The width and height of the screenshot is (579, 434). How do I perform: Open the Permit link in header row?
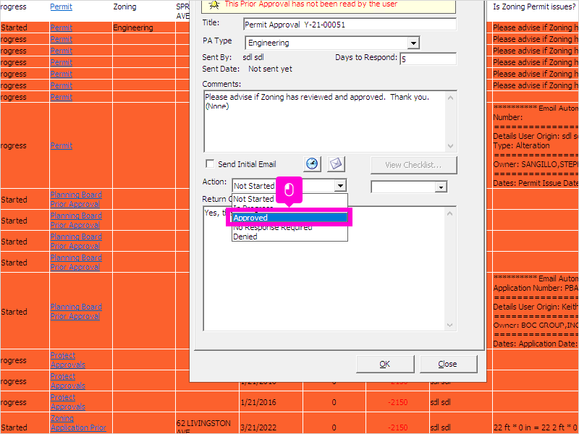click(62, 7)
